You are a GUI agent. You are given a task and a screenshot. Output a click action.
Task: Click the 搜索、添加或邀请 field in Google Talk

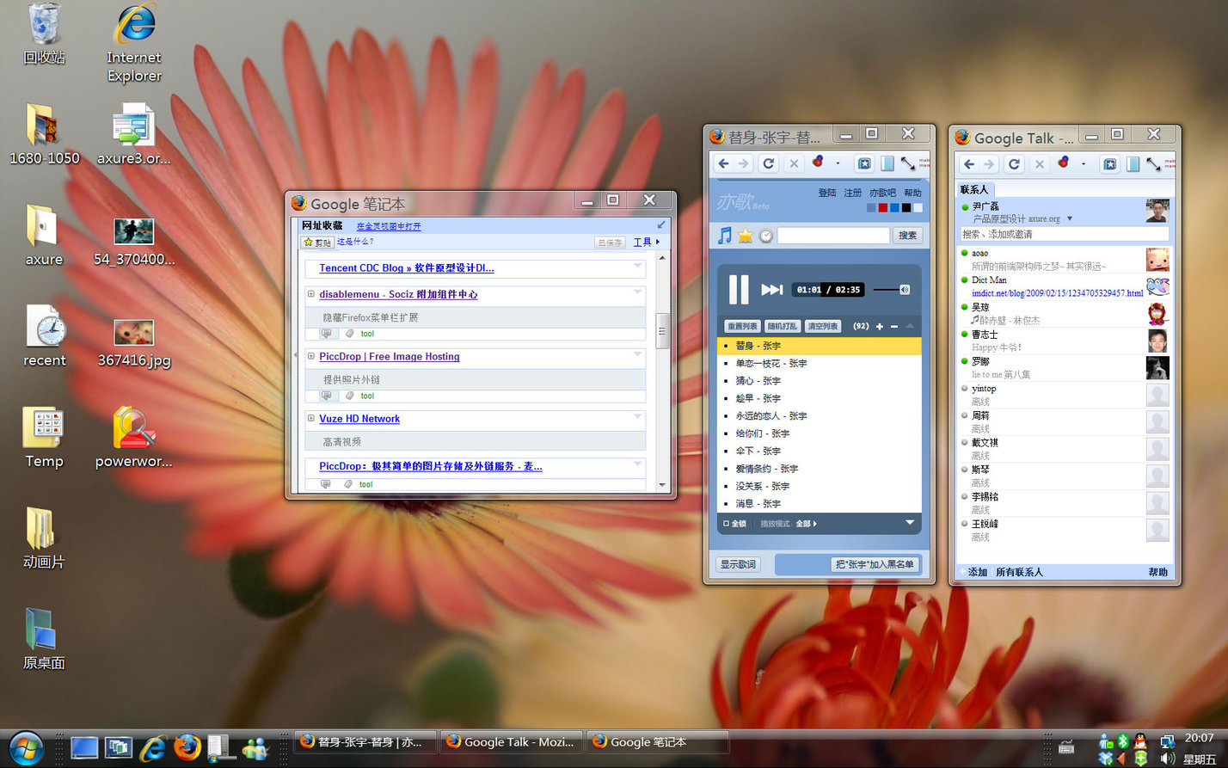pos(1064,234)
